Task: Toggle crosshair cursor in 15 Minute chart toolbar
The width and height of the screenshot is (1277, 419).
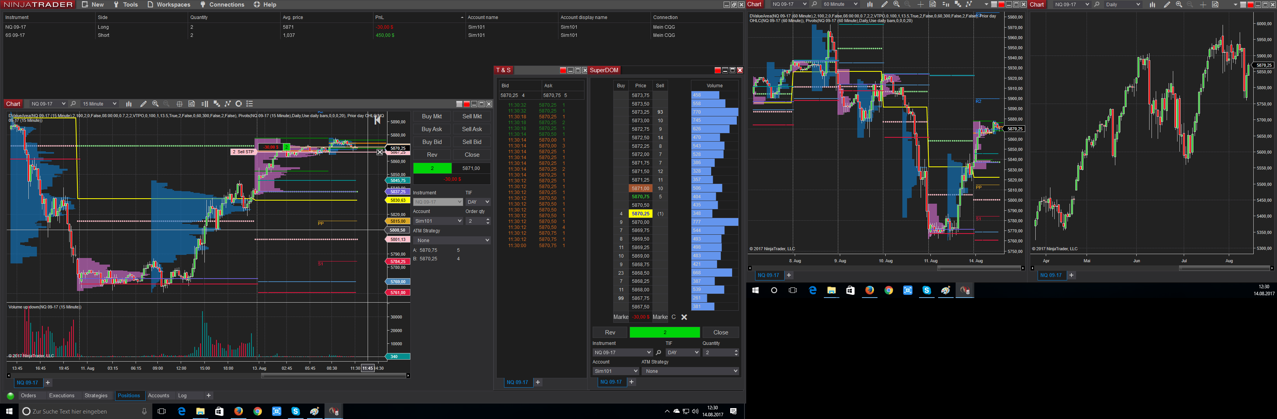Action: point(180,104)
